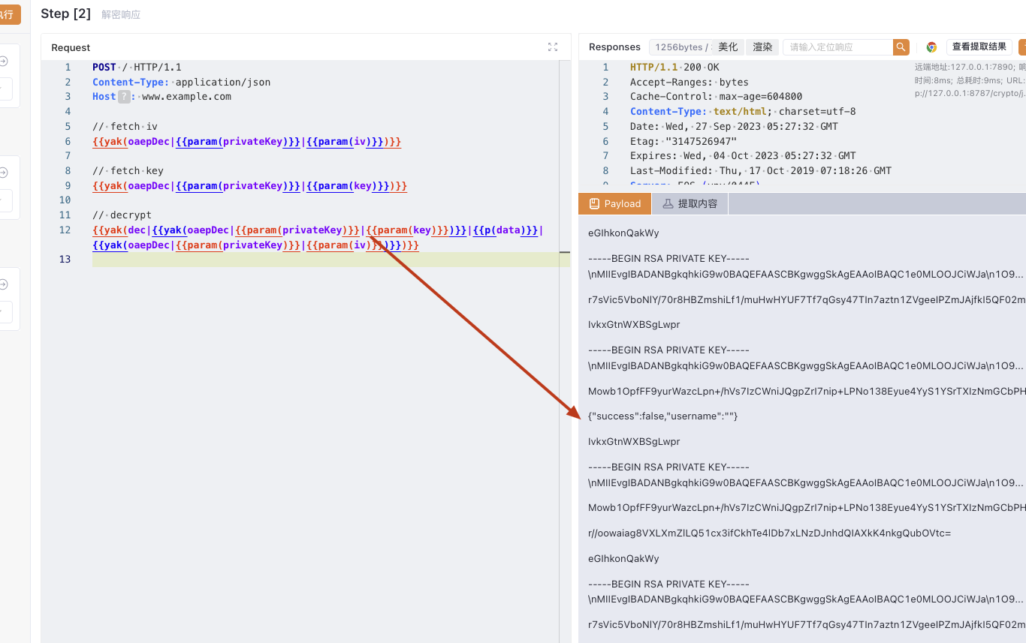The height and width of the screenshot is (643, 1026).
Task: Click the Last-Modified: Thu, 17 Oct 2019 header
Action: (x=761, y=171)
